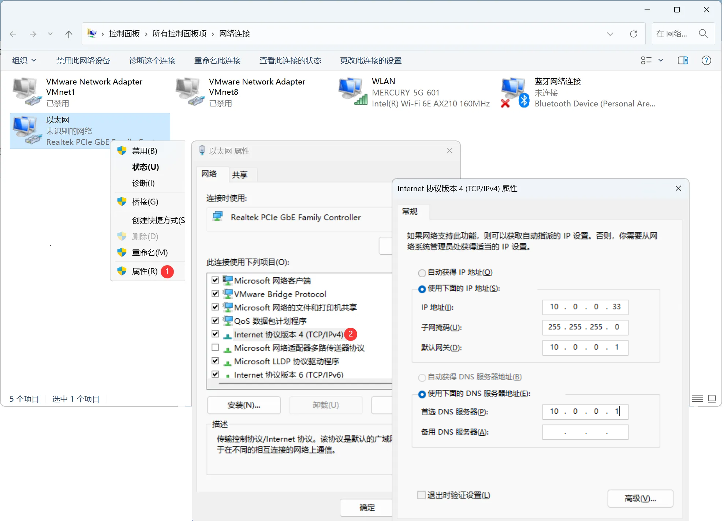Go up one folder level
Viewport: 724px width, 526px height.
click(x=68, y=34)
